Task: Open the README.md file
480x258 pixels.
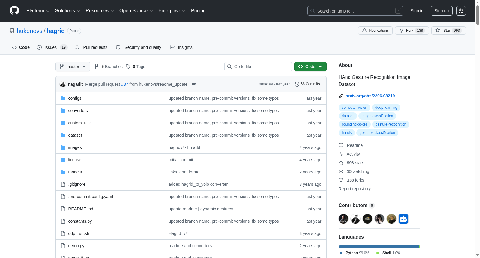Action: pos(81,209)
